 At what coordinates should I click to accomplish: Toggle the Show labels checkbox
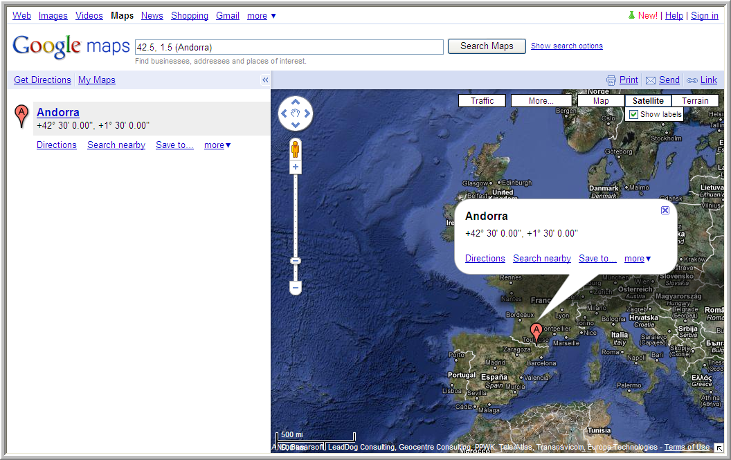[633, 115]
